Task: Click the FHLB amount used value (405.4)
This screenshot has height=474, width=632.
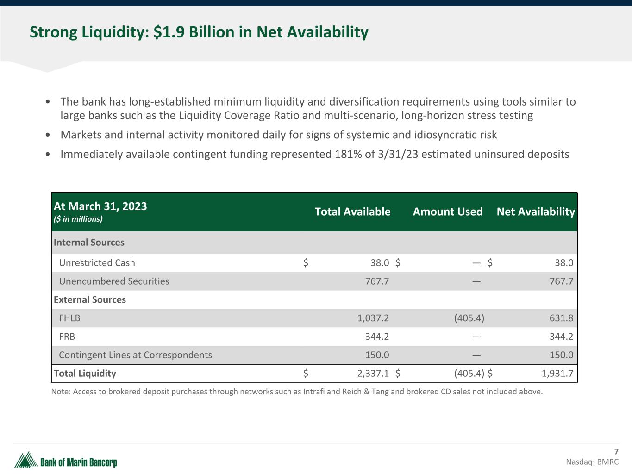Action: coord(469,318)
